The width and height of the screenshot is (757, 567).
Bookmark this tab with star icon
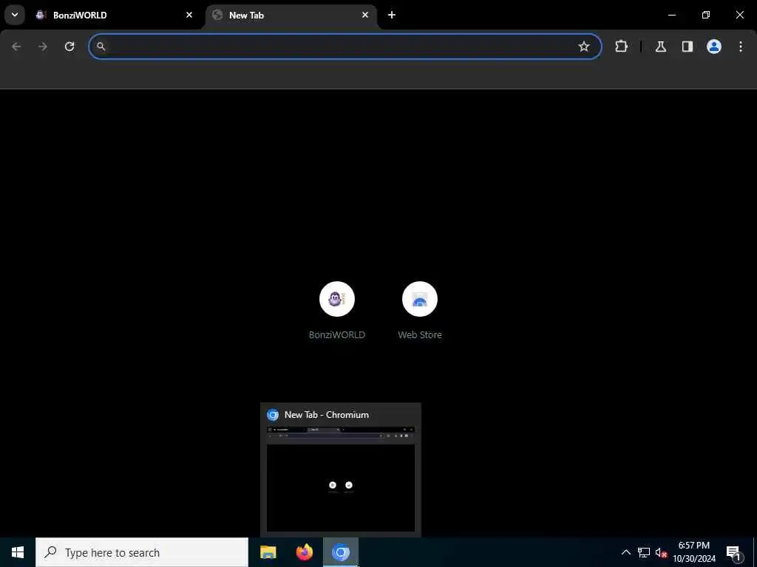584,47
